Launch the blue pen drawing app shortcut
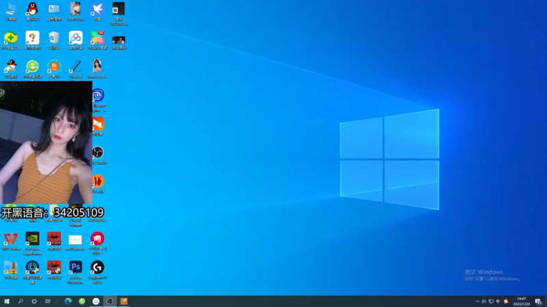Image resolution: width=547 pixels, height=307 pixels. pos(76,70)
